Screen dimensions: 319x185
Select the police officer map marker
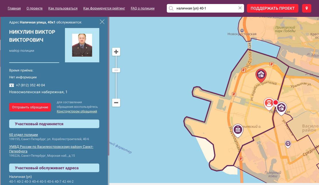coord(268,103)
